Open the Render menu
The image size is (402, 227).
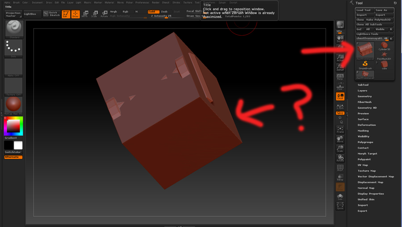155,3
